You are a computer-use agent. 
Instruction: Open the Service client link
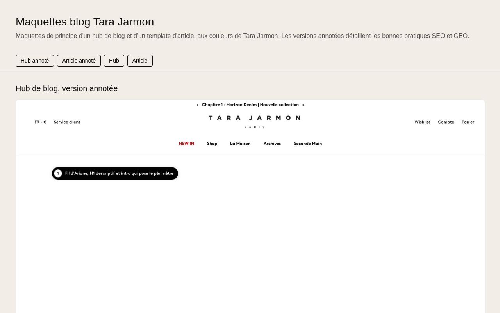(x=67, y=122)
